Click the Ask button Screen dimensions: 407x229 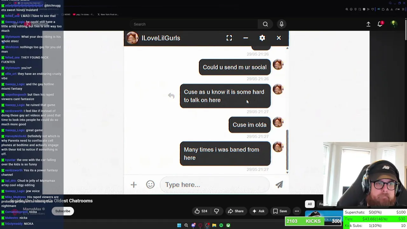coord(258,211)
